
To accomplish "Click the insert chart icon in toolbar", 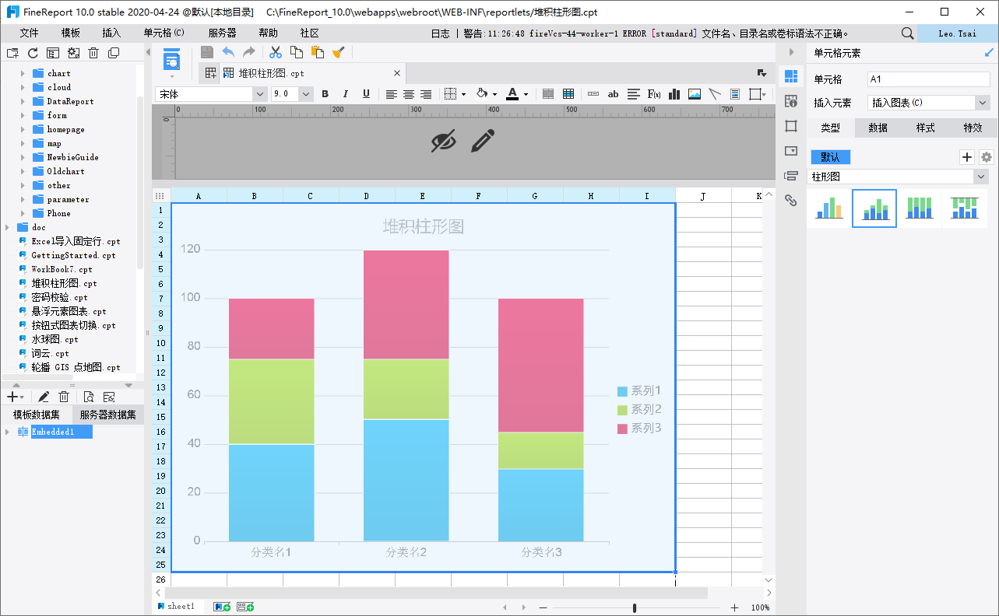I will tap(674, 94).
